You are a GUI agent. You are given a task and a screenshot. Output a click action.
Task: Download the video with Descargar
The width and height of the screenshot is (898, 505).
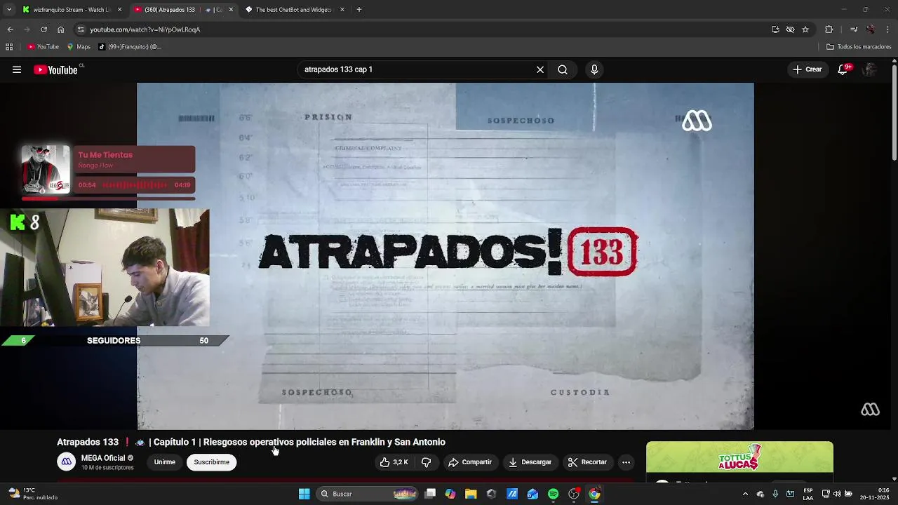pyautogui.click(x=530, y=462)
